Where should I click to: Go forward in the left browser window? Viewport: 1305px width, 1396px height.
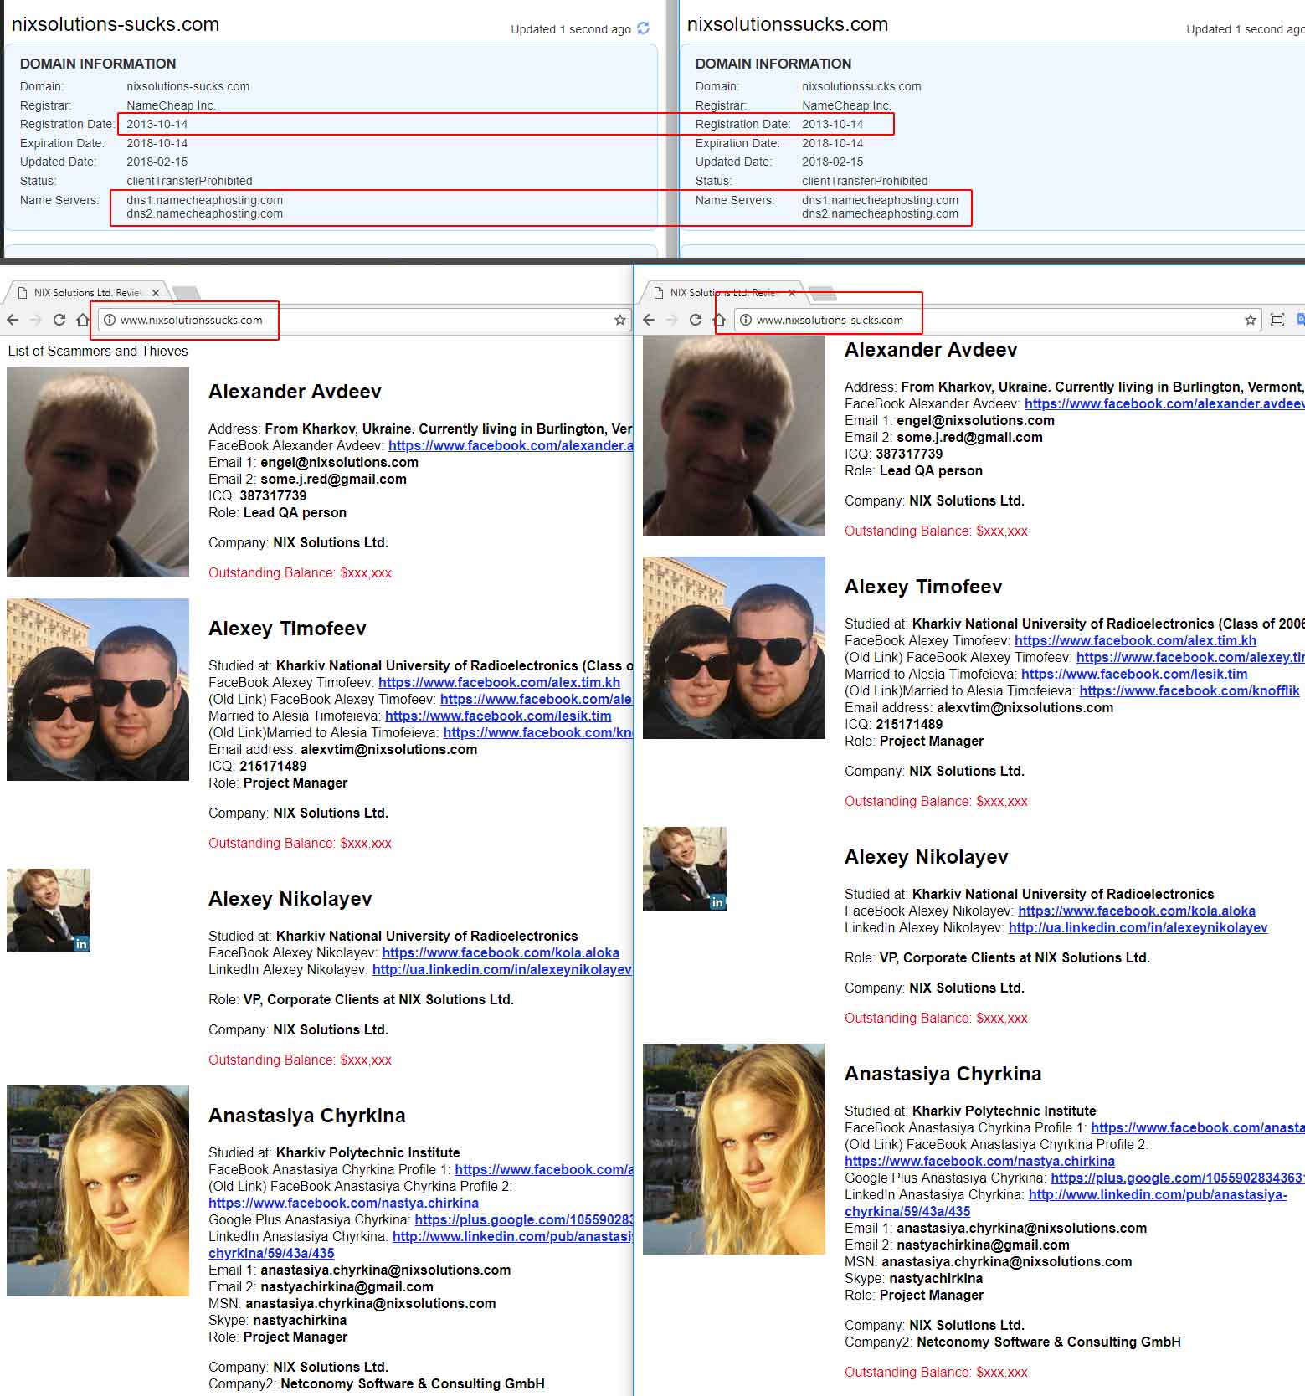tap(35, 320)
